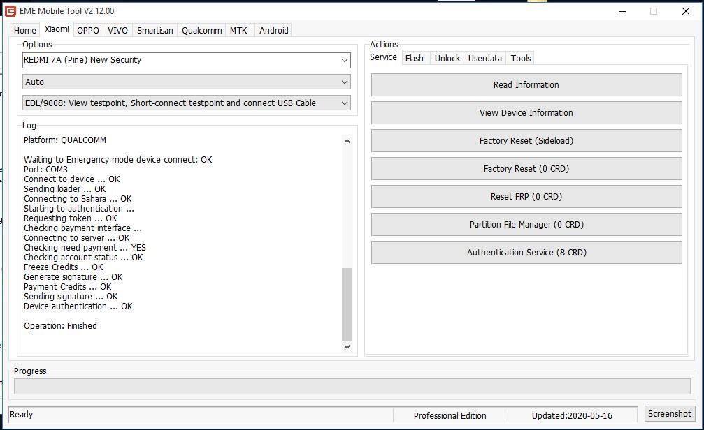Viewport: 704px width, 430px height.
Task: Switch to the Flash actions tab
Action: (414, 59)
